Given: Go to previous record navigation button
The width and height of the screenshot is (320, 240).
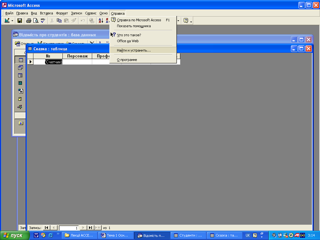Looking at the screenshot, I should [x=54, y=228].
